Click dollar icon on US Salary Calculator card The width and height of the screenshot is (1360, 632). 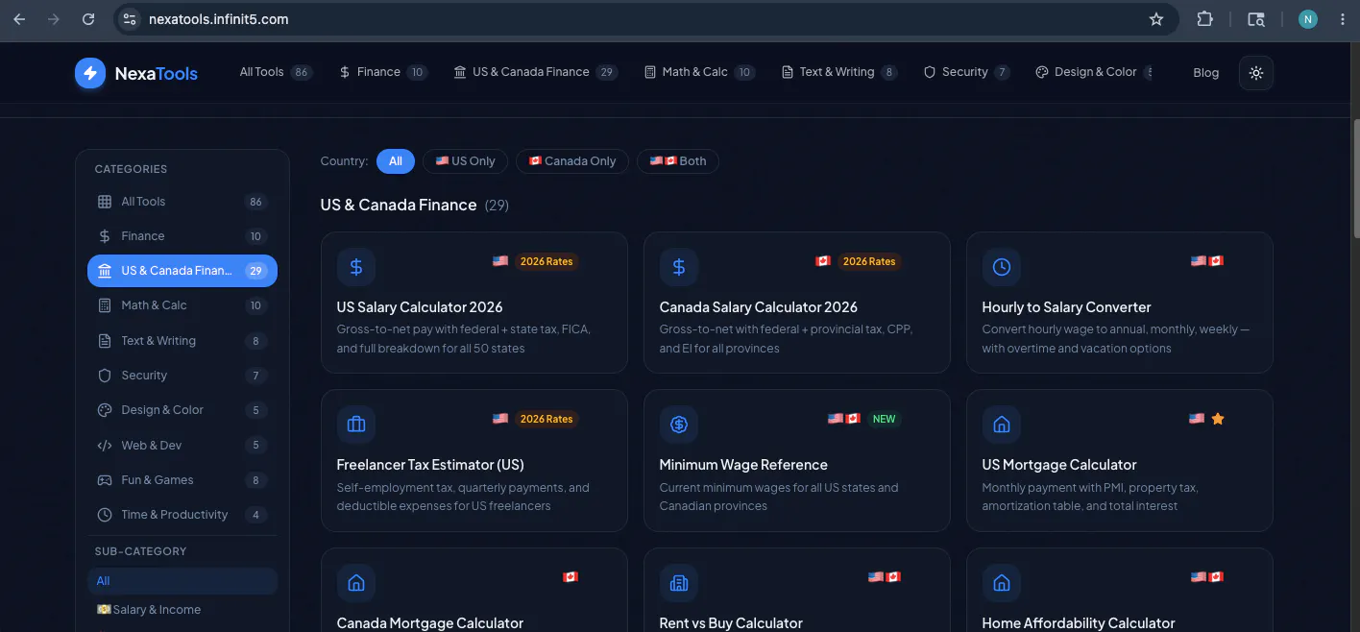(356, 267)
